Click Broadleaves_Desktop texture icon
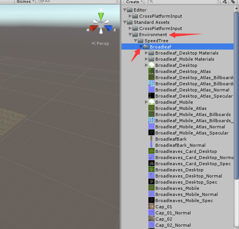 pos(151,169)
